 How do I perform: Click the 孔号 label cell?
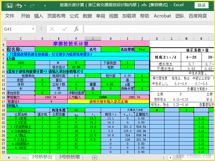click(x=93, y=49)
